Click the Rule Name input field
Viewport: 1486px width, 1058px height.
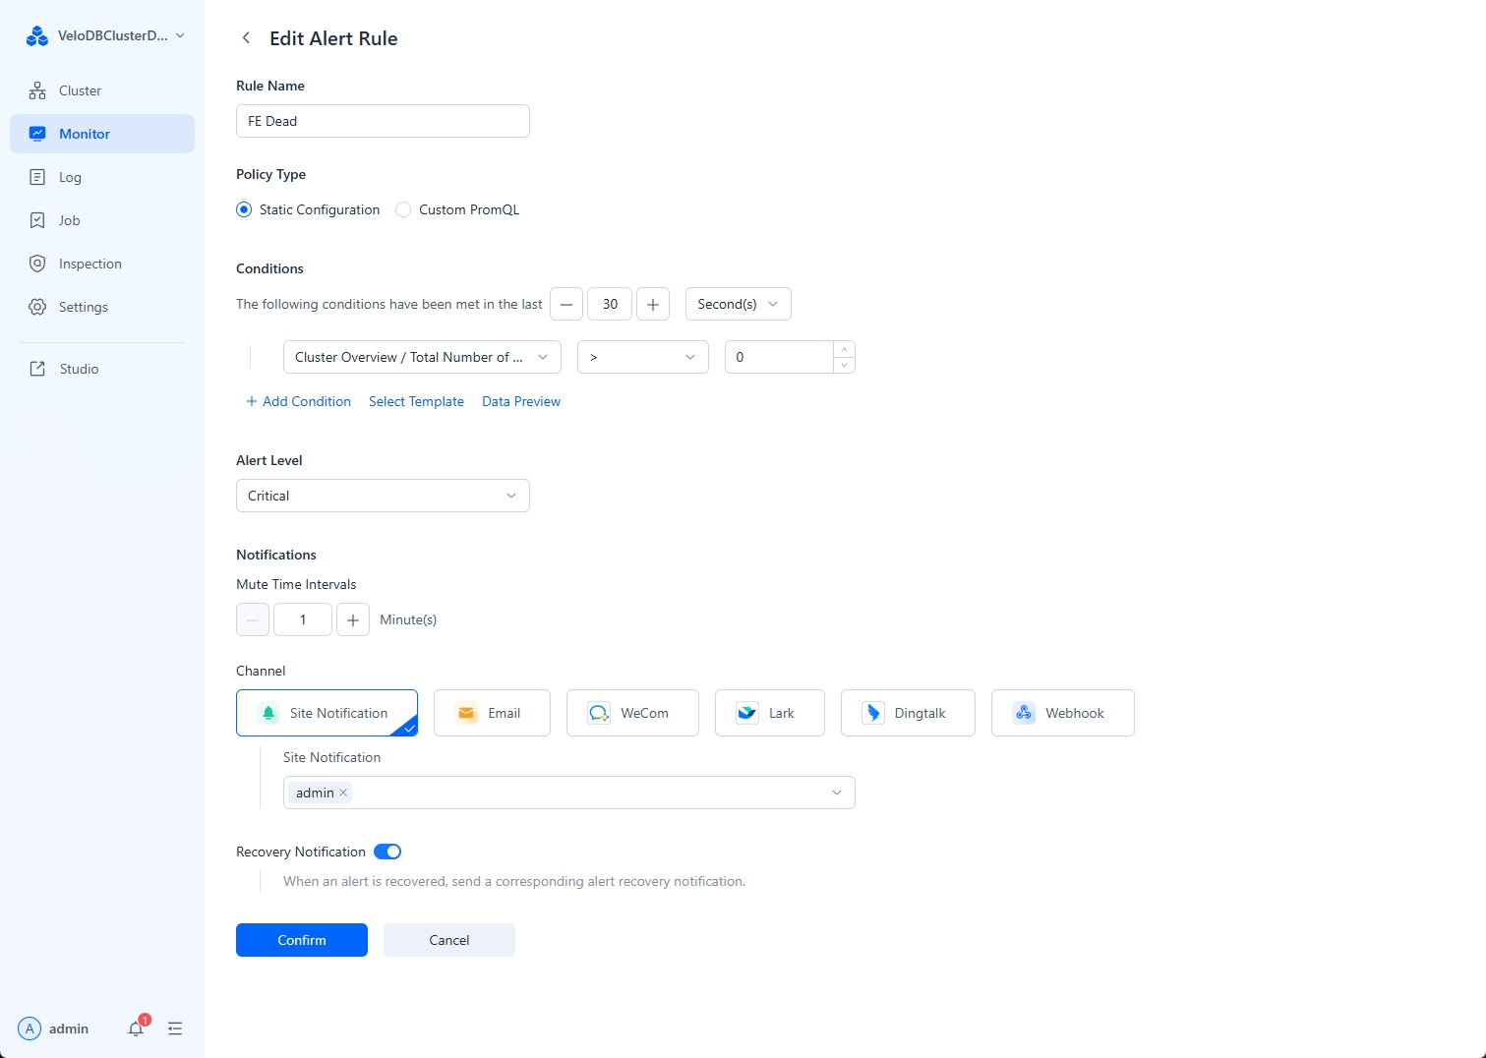click(x=383, y=121)
